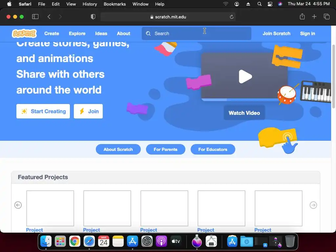Open About in Scratch navigation

tap(123, 33)
